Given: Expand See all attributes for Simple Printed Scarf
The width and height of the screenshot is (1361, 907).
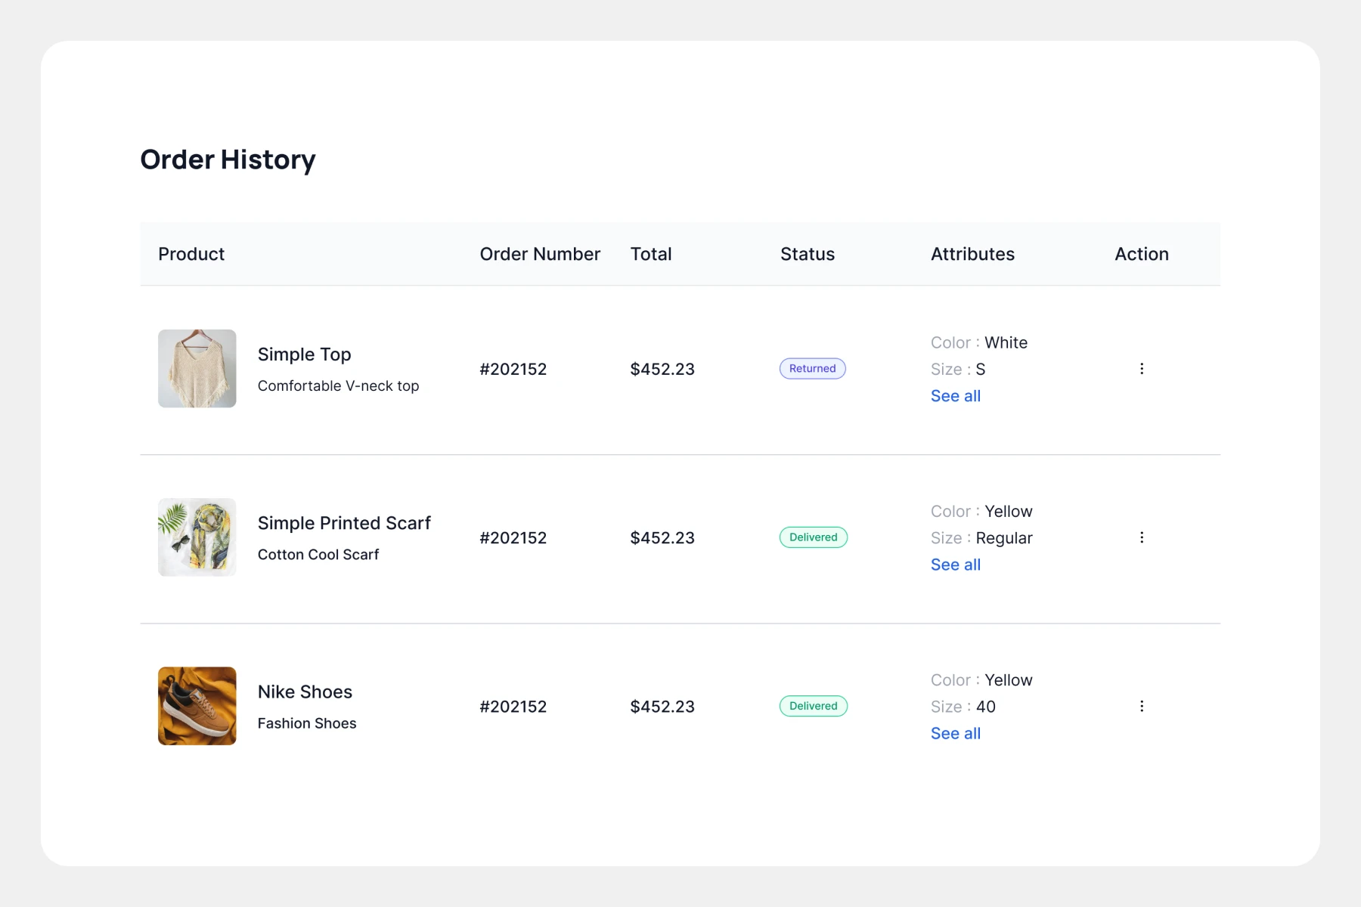Looking at the screenshot, I should pos(955,565).
